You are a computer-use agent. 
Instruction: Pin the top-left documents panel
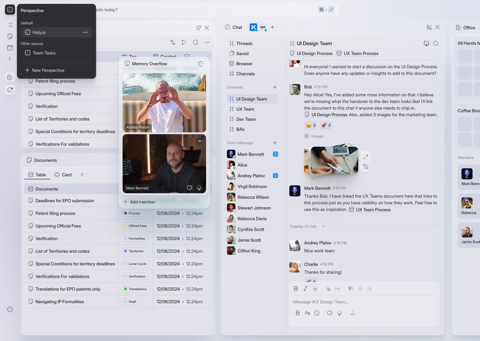point(199,28)
